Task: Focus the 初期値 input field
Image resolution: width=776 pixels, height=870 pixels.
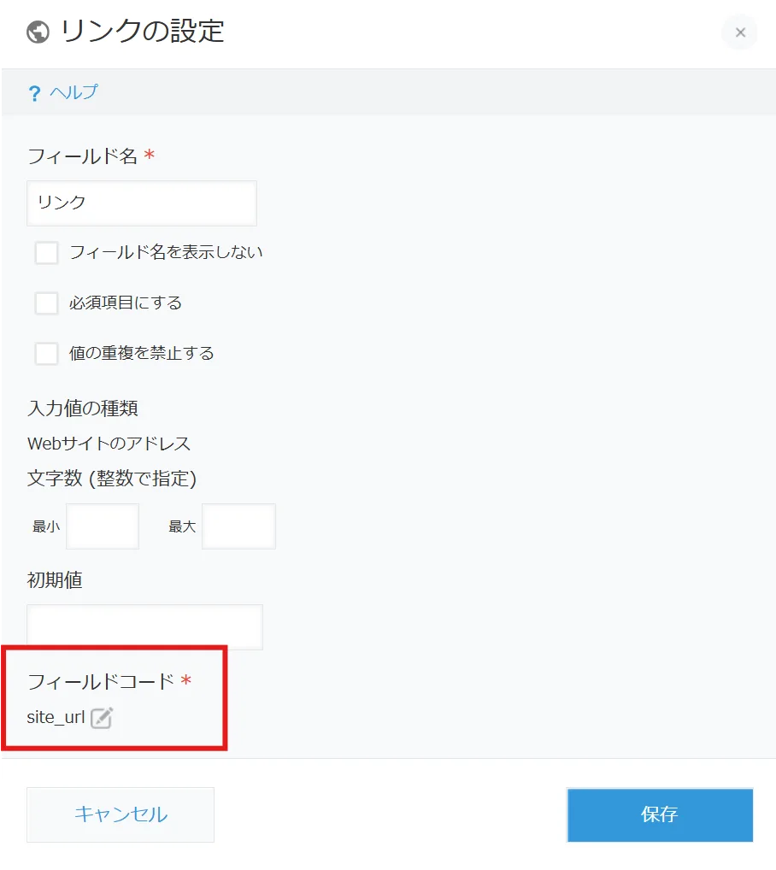Action: (x=144, y=627)
